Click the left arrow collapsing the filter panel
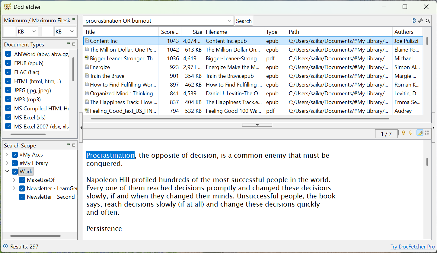437x253 pixels. point(81,128)
